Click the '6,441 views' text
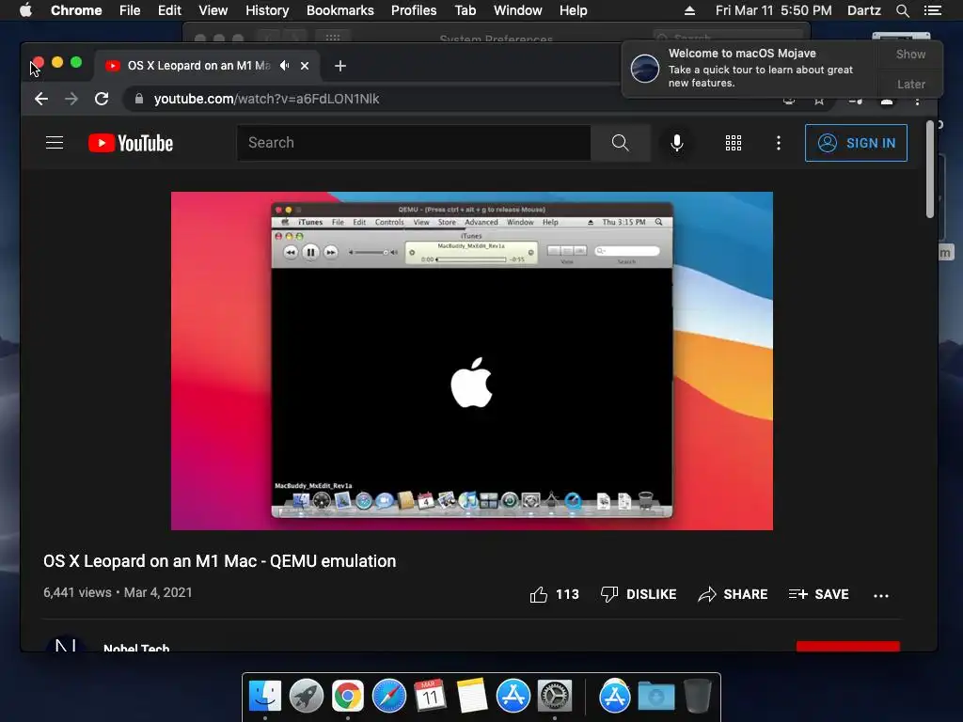This screenshot has height=722, width=963. (77, 592)
